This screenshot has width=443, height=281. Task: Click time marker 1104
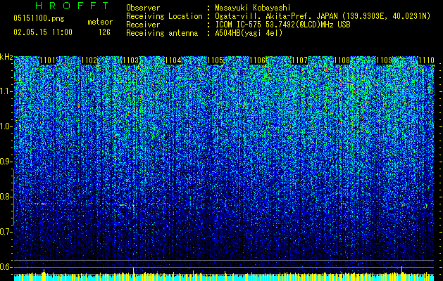coord(173,60)
